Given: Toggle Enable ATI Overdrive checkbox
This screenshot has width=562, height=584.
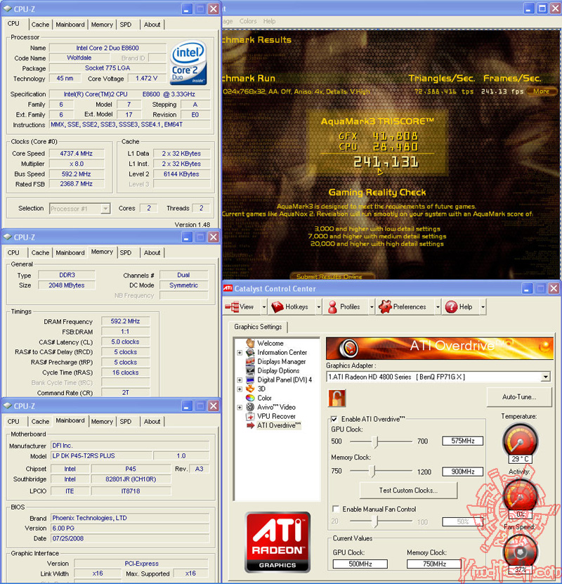Looking at the screenshot, I should click(334, 419).
